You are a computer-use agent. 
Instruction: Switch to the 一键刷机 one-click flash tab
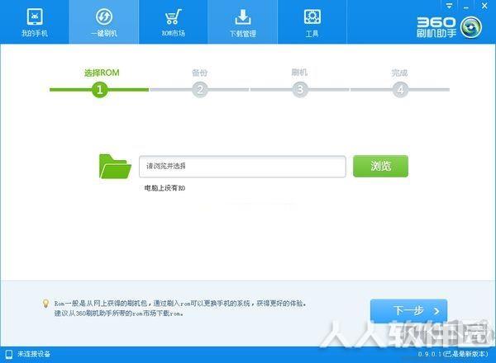(x=104, y=22)
